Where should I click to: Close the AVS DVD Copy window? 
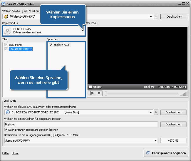pos(187,4)
